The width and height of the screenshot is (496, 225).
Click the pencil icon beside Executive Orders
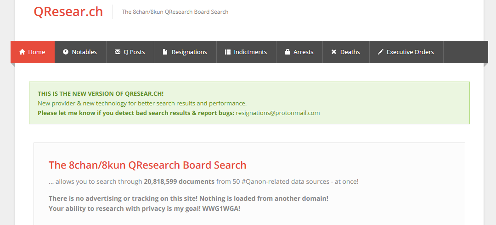tap(381, 52)
